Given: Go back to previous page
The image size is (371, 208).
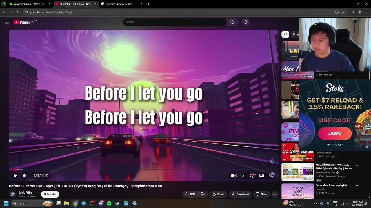Looking at the screenshot, I should pyautogui.click(x=4, y=12).
